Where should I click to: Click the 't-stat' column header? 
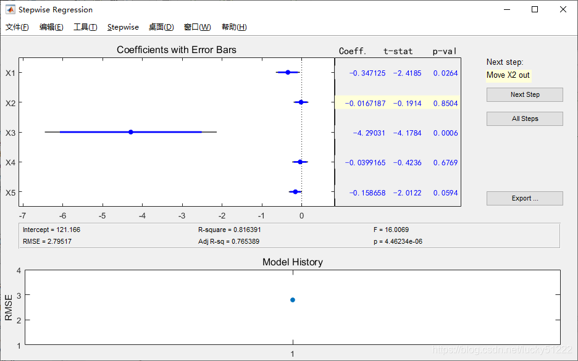pos(398,51)
